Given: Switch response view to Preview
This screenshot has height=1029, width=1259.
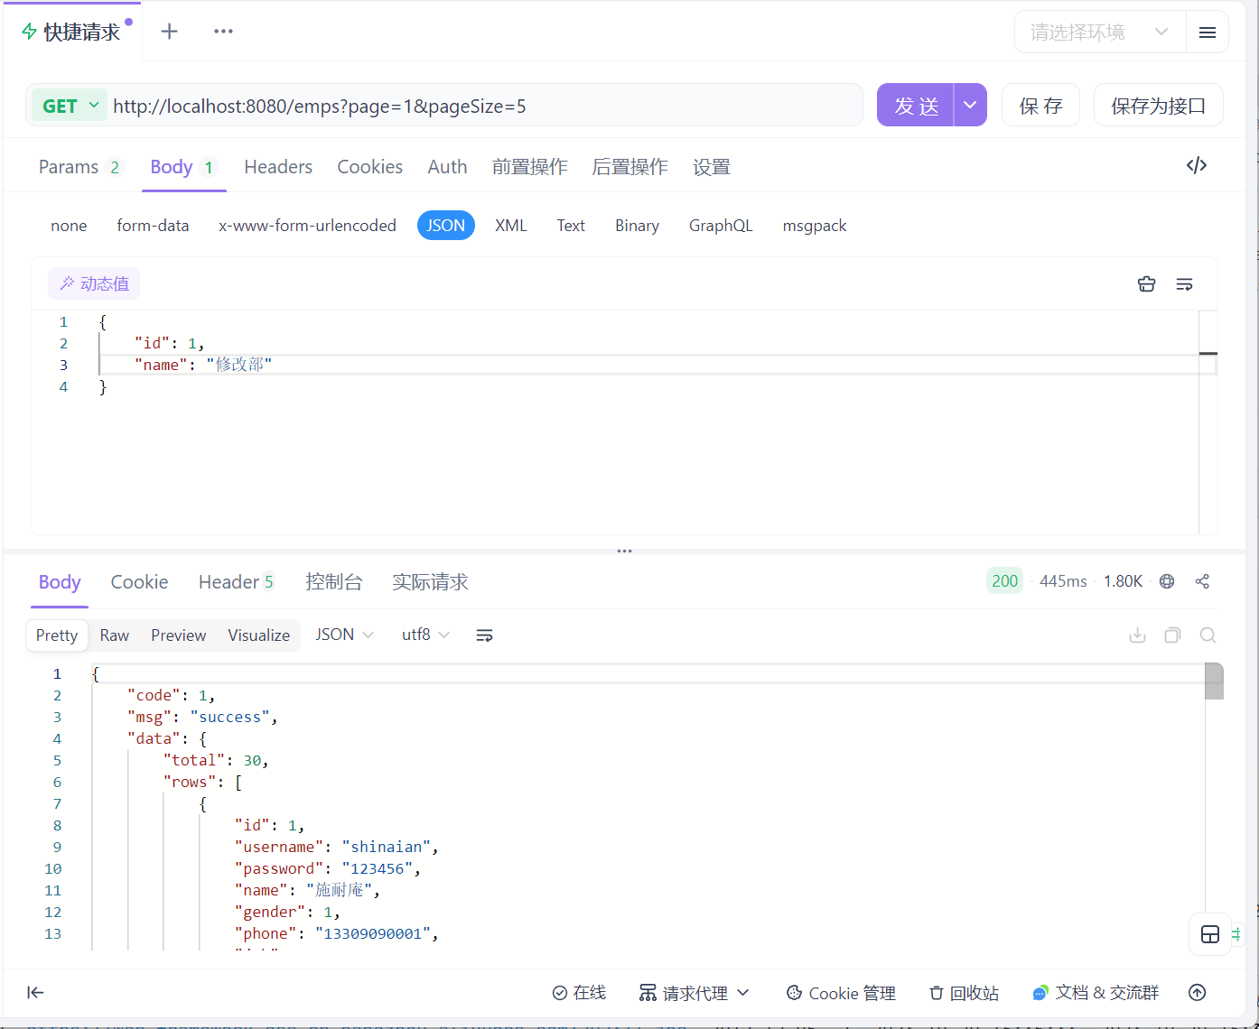Looking at the screenshot, I should point(178,635).
